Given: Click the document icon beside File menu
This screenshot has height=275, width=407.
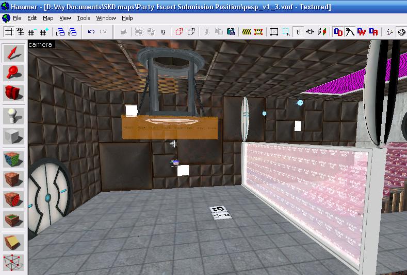Looking at the screenshot, I should [6, 18].
